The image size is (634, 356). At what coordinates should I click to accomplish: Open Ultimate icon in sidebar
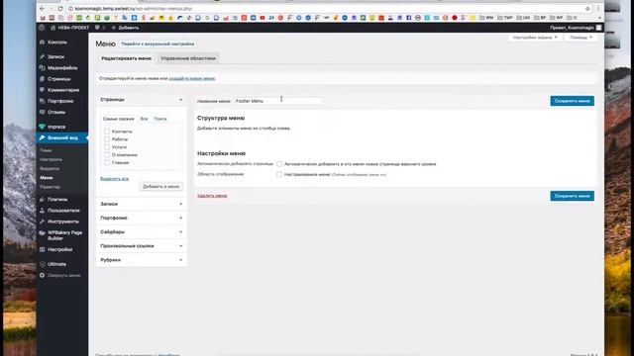[x=42, y=264]
